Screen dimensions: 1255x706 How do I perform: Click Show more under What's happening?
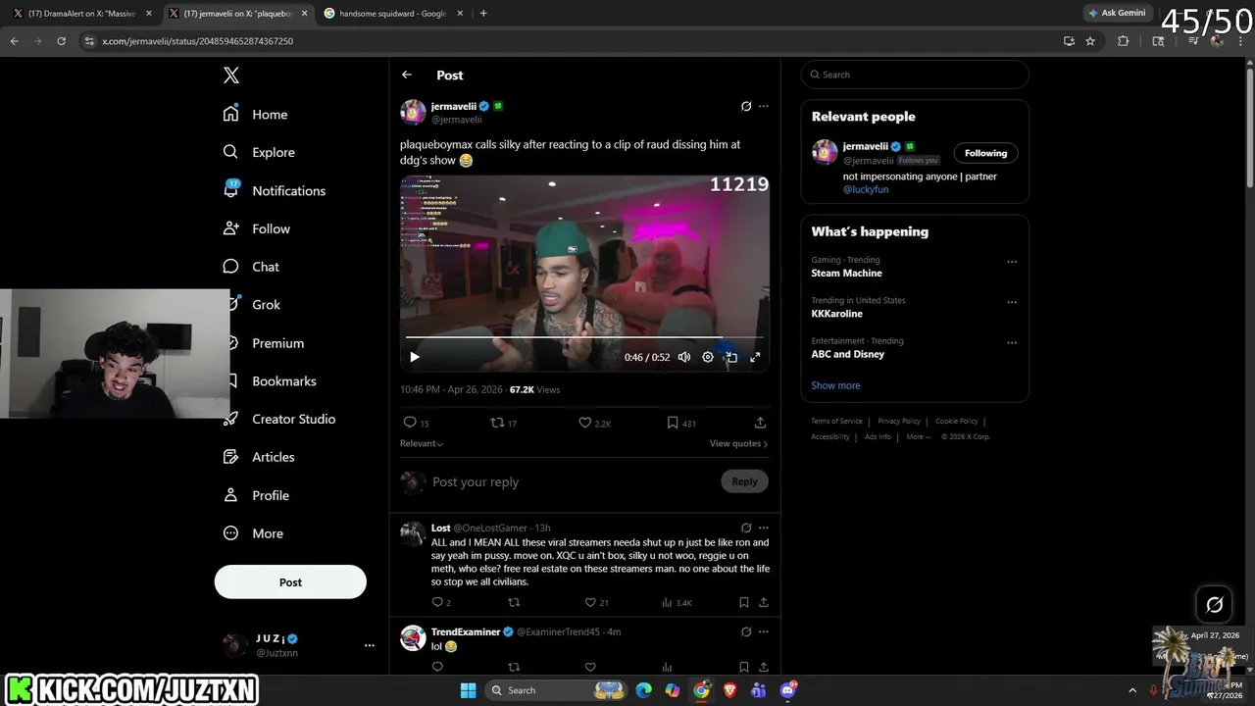[835, 385]
